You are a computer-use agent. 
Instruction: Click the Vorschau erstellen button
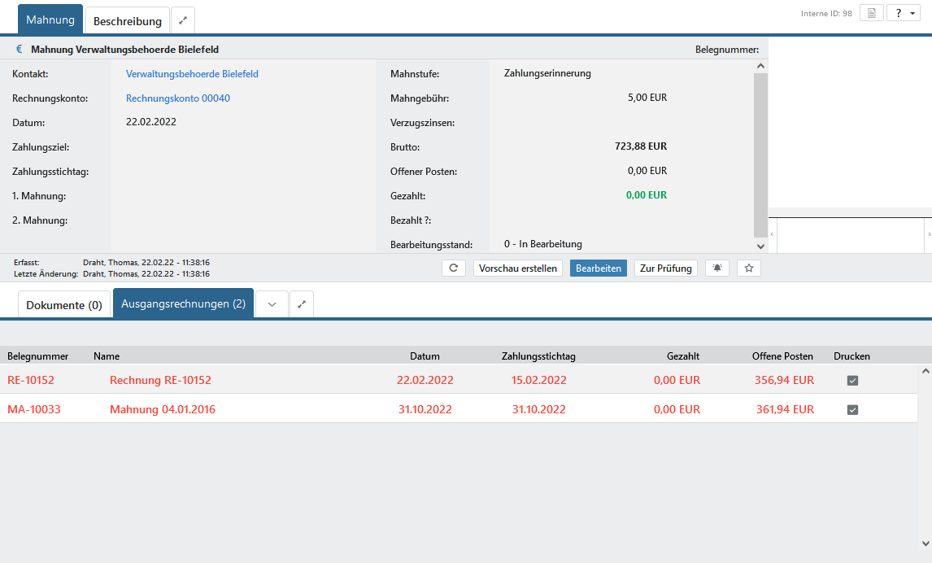coord(518,268)
